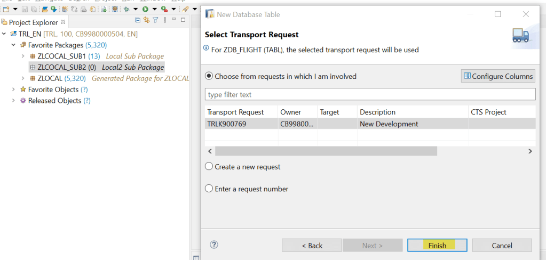Expand the Released Objects node

[x=13, y=101]
